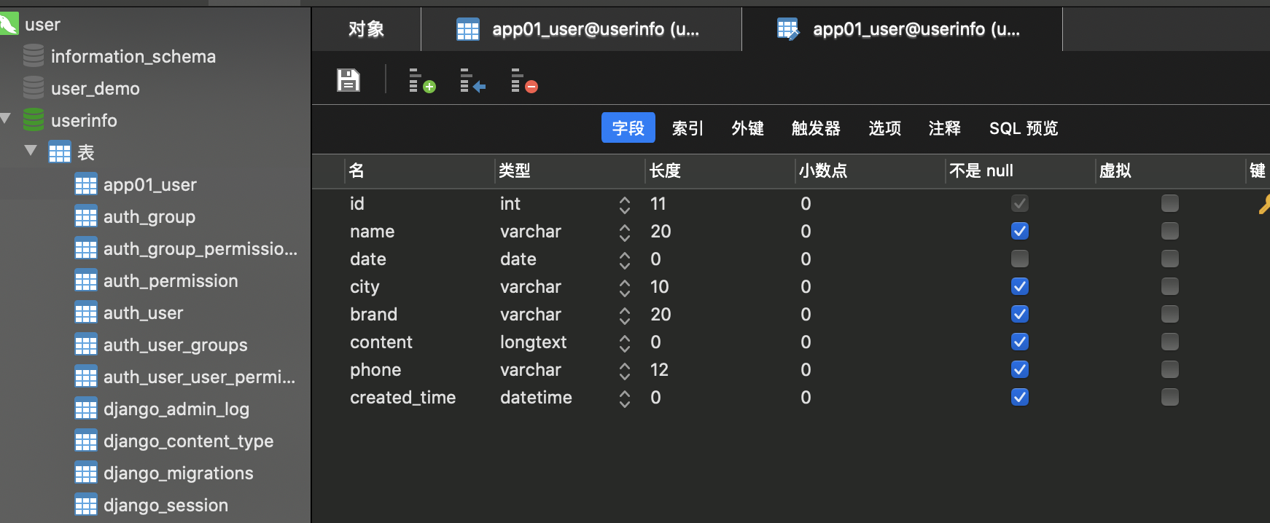Toggle the Virtual checkbox for city field
Viewport: 1270px width, 523px height.
click(x=1169, y=287)
